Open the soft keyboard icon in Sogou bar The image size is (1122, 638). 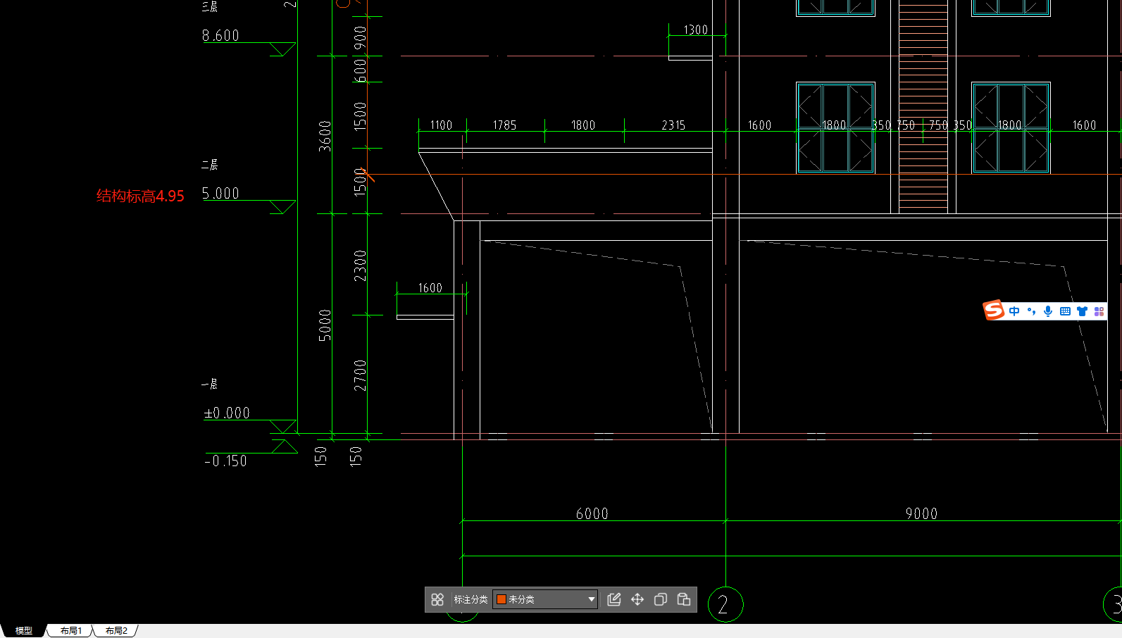click(x=1065, y=311)
